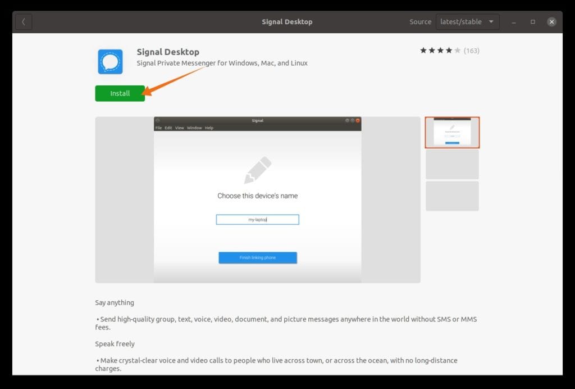Select the third screenshot thumbnail
This screenshot has height=389, width=575.
(452, 196)
